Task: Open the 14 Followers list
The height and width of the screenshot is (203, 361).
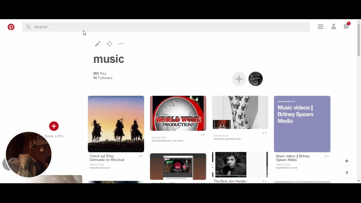Action: [x=103, y=78]
